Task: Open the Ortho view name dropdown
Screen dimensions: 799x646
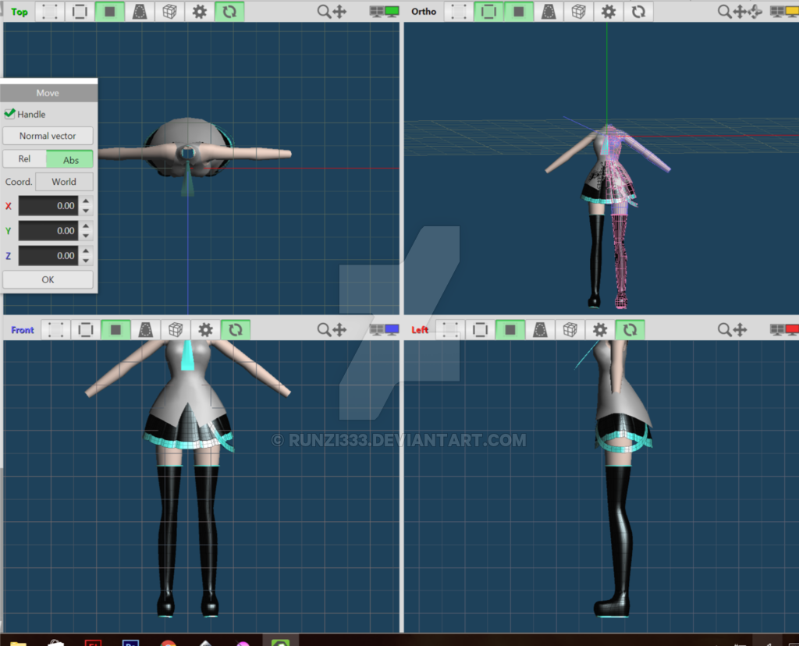Action: point(424,11)
